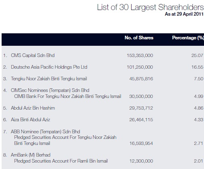Select Deutsche Asia Pacific Holdings Pte Ltd
Screen dimensions: 204x169
click(49, 67)
